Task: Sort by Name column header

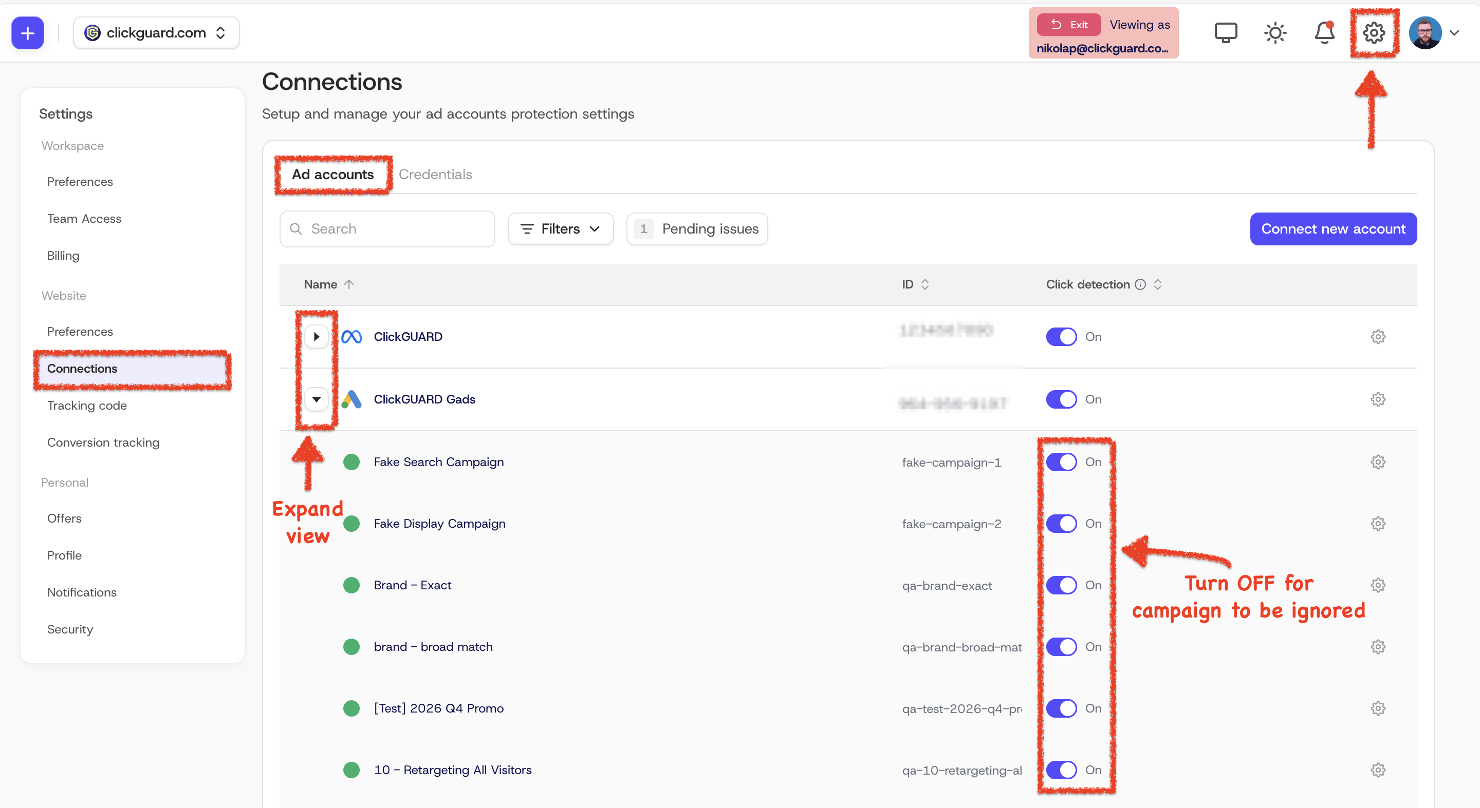Action: click(x=329, y=284)
